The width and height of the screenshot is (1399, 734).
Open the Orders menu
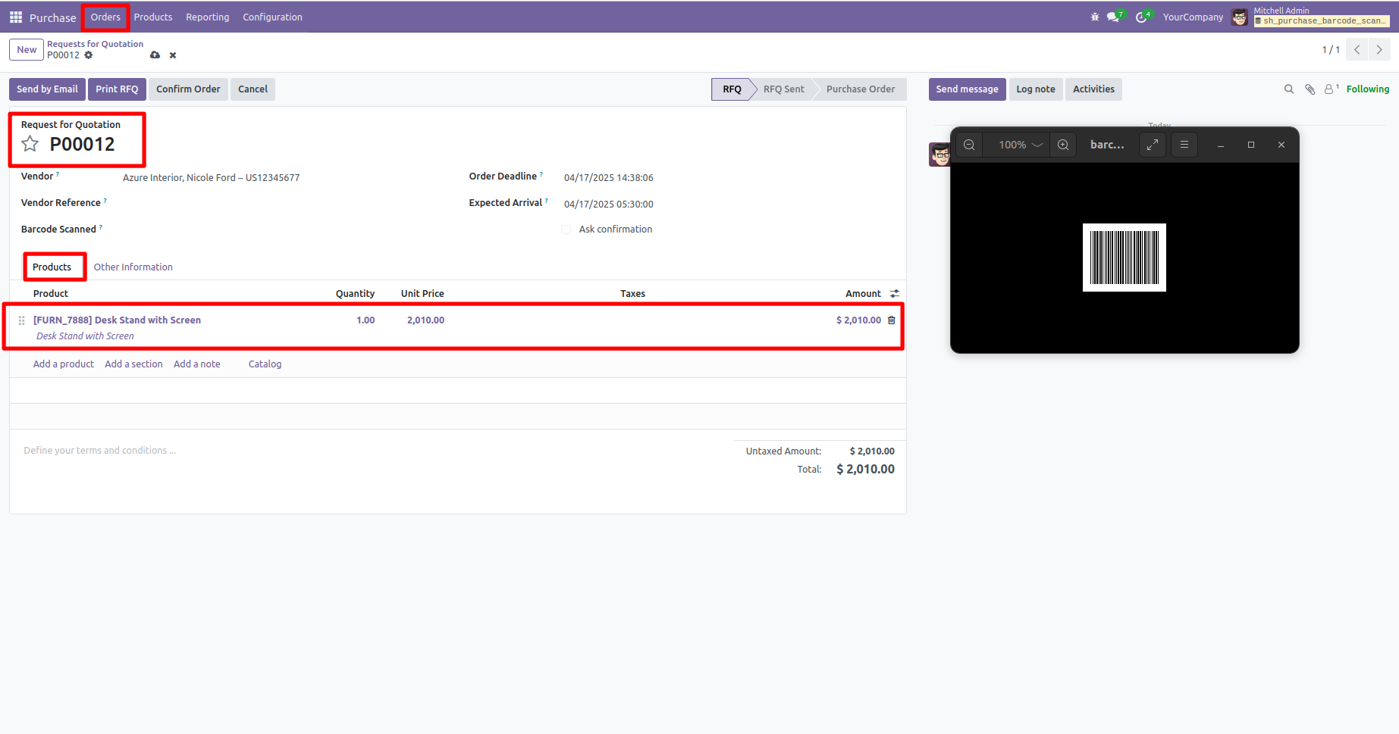tap(105, 17)
